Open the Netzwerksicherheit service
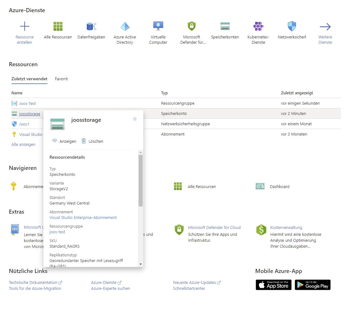Screen dimensions: 355x312 click(x=292, y=26)
